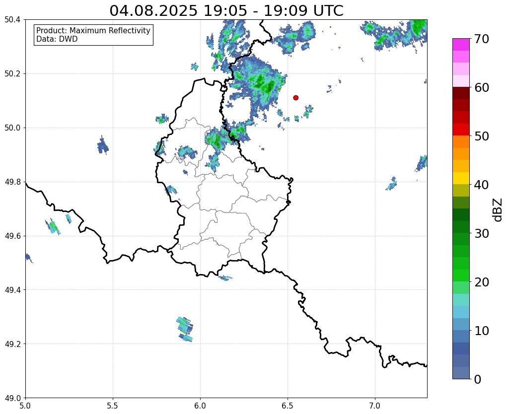Screen dimensions: 508x414
Task: Click the 49.2 latitude axis label
Action: [12, 344]
